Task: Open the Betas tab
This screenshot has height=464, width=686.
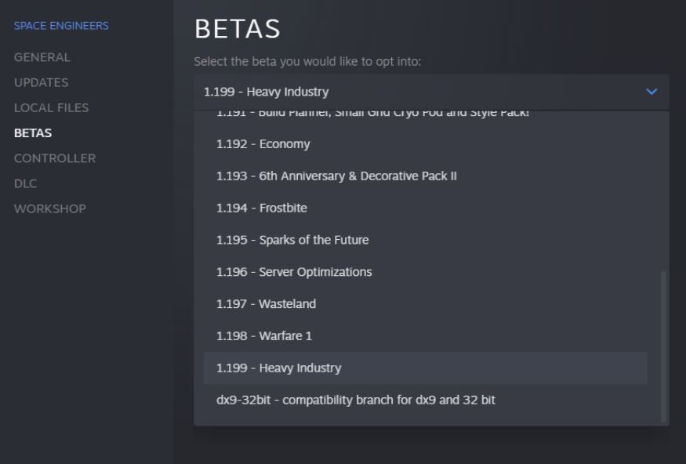Action: tap(33, 133)
